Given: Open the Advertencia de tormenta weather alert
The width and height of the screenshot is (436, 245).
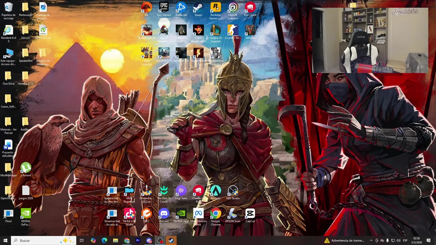Looking at the screenshot, I should point(344,241).
